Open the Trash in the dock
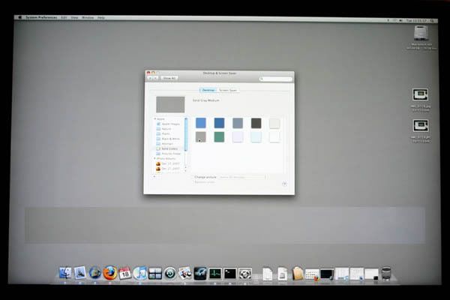Image resolution: width=450 pixels, height=300 pixels. (386, 273)
